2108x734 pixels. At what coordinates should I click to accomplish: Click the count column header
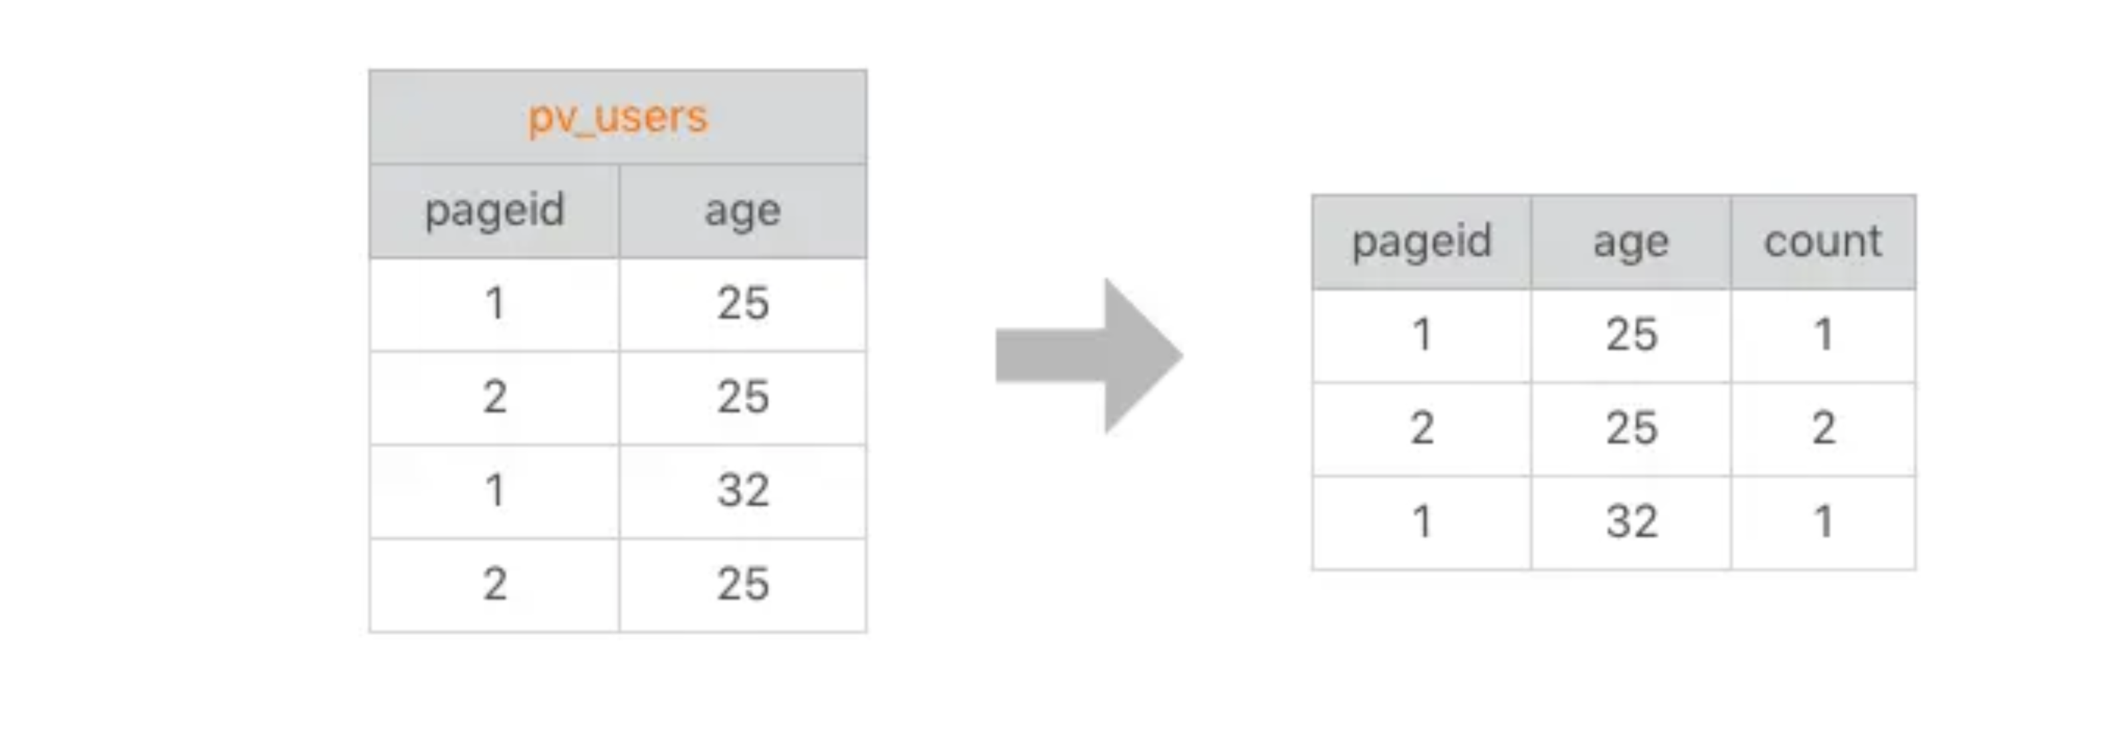(1822, 241)
